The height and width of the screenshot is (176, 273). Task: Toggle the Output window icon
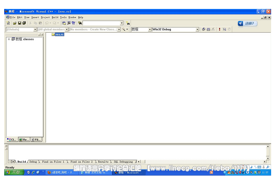[69, 23]
